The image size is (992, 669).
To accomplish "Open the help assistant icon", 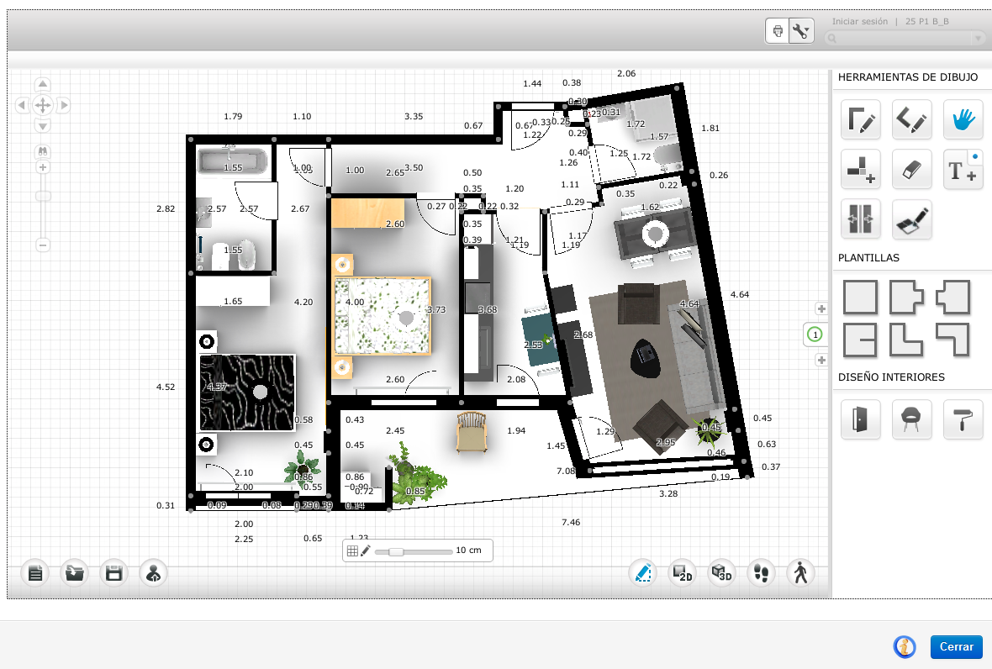I will [905, 647].
